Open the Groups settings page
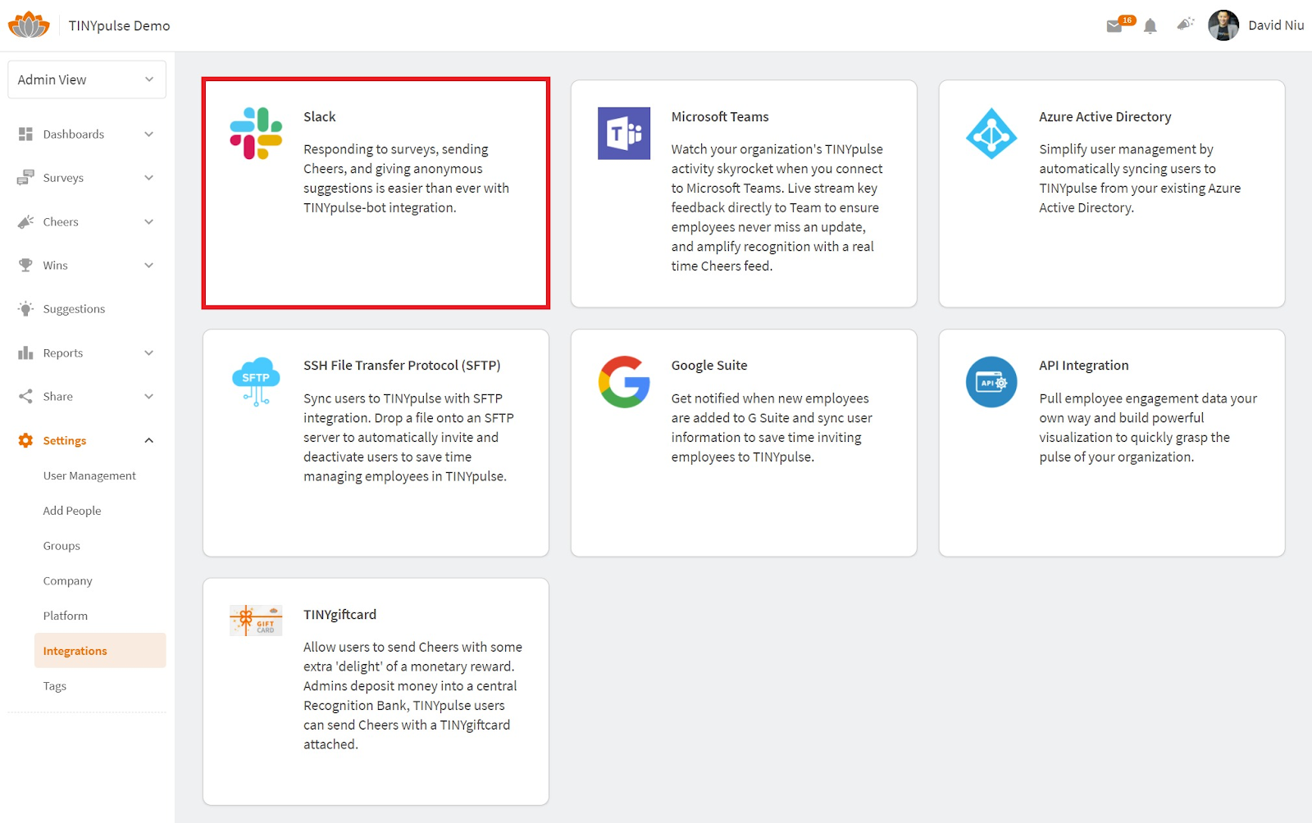Viewport: 1312px width, 823px height. [x=61, y=546]
